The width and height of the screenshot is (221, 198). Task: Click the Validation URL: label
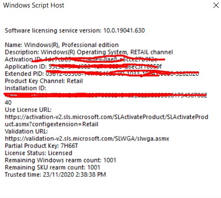tap(27, 132)
